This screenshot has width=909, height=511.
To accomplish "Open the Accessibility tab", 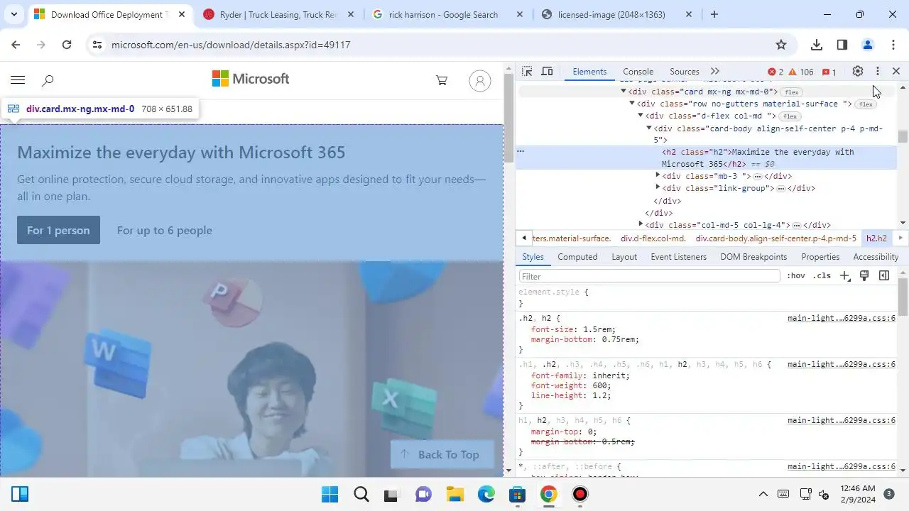I will [x=876, y=257].
